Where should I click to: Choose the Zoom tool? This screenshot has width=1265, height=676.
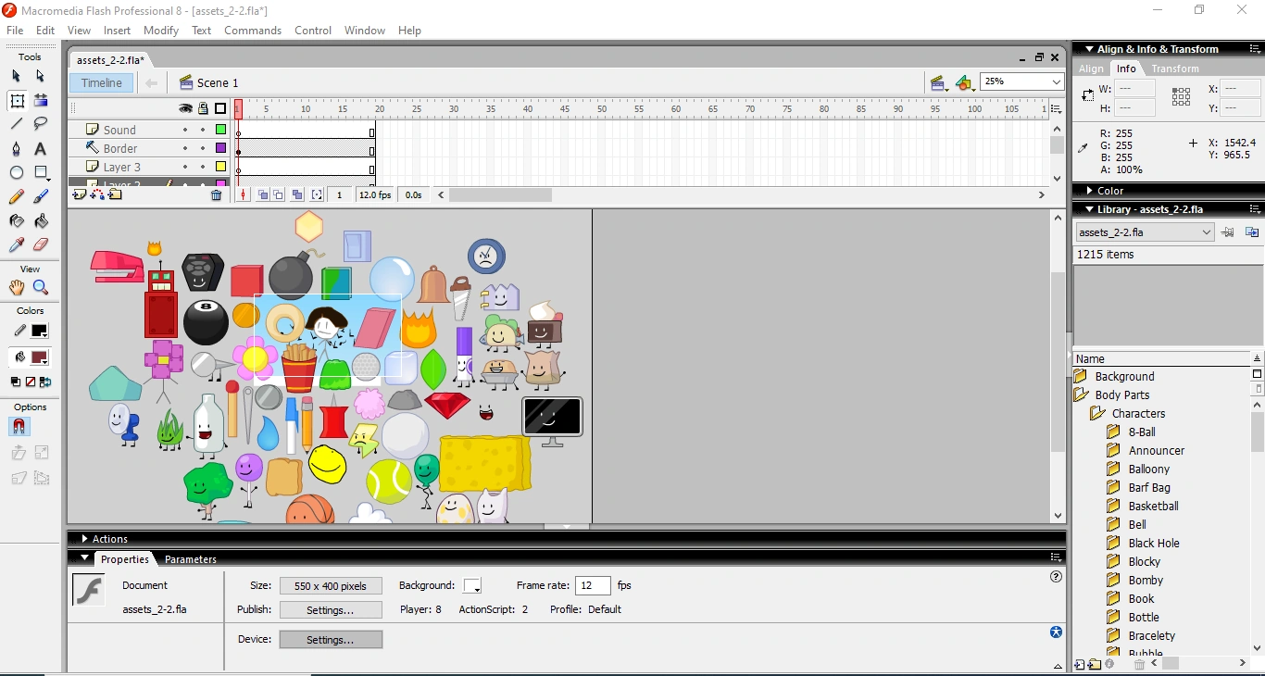(x=40, y=288)
